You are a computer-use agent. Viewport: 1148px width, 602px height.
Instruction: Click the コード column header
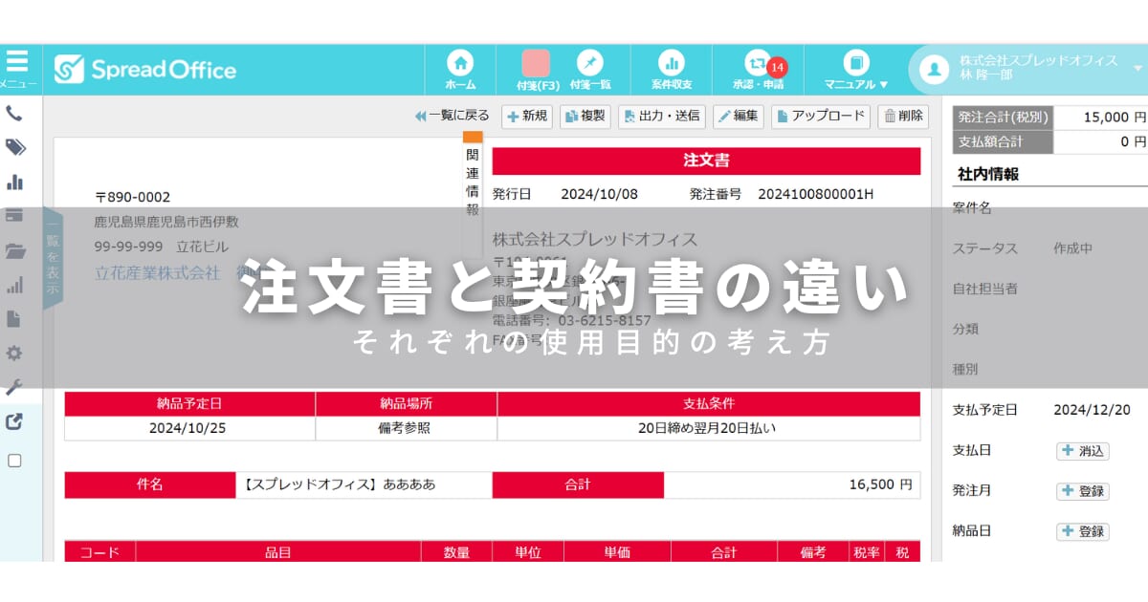pos(99,551)
